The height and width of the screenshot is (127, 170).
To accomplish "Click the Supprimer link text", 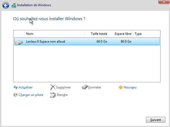I will click(x=64, y=87).
